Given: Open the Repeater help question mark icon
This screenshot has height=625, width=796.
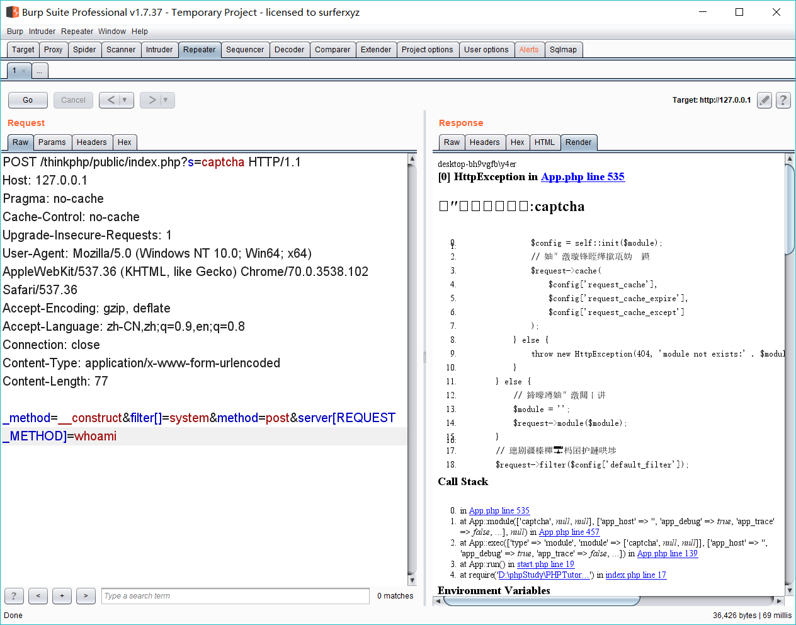Looking at the screenshot, I should click(x=783, y=100).
